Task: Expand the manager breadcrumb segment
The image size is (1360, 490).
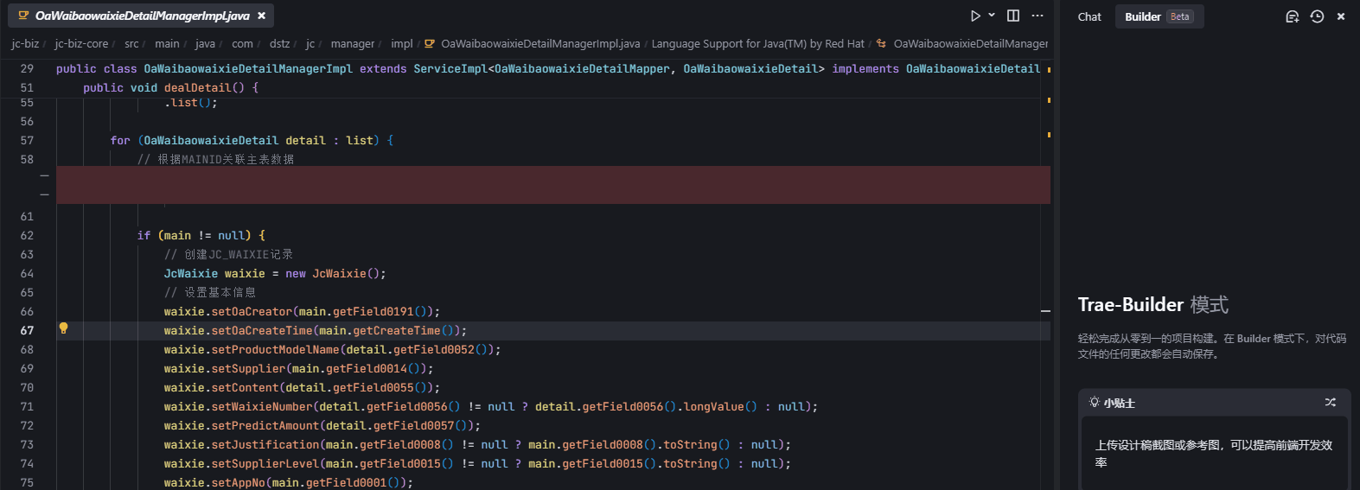Action: (352, 43)
